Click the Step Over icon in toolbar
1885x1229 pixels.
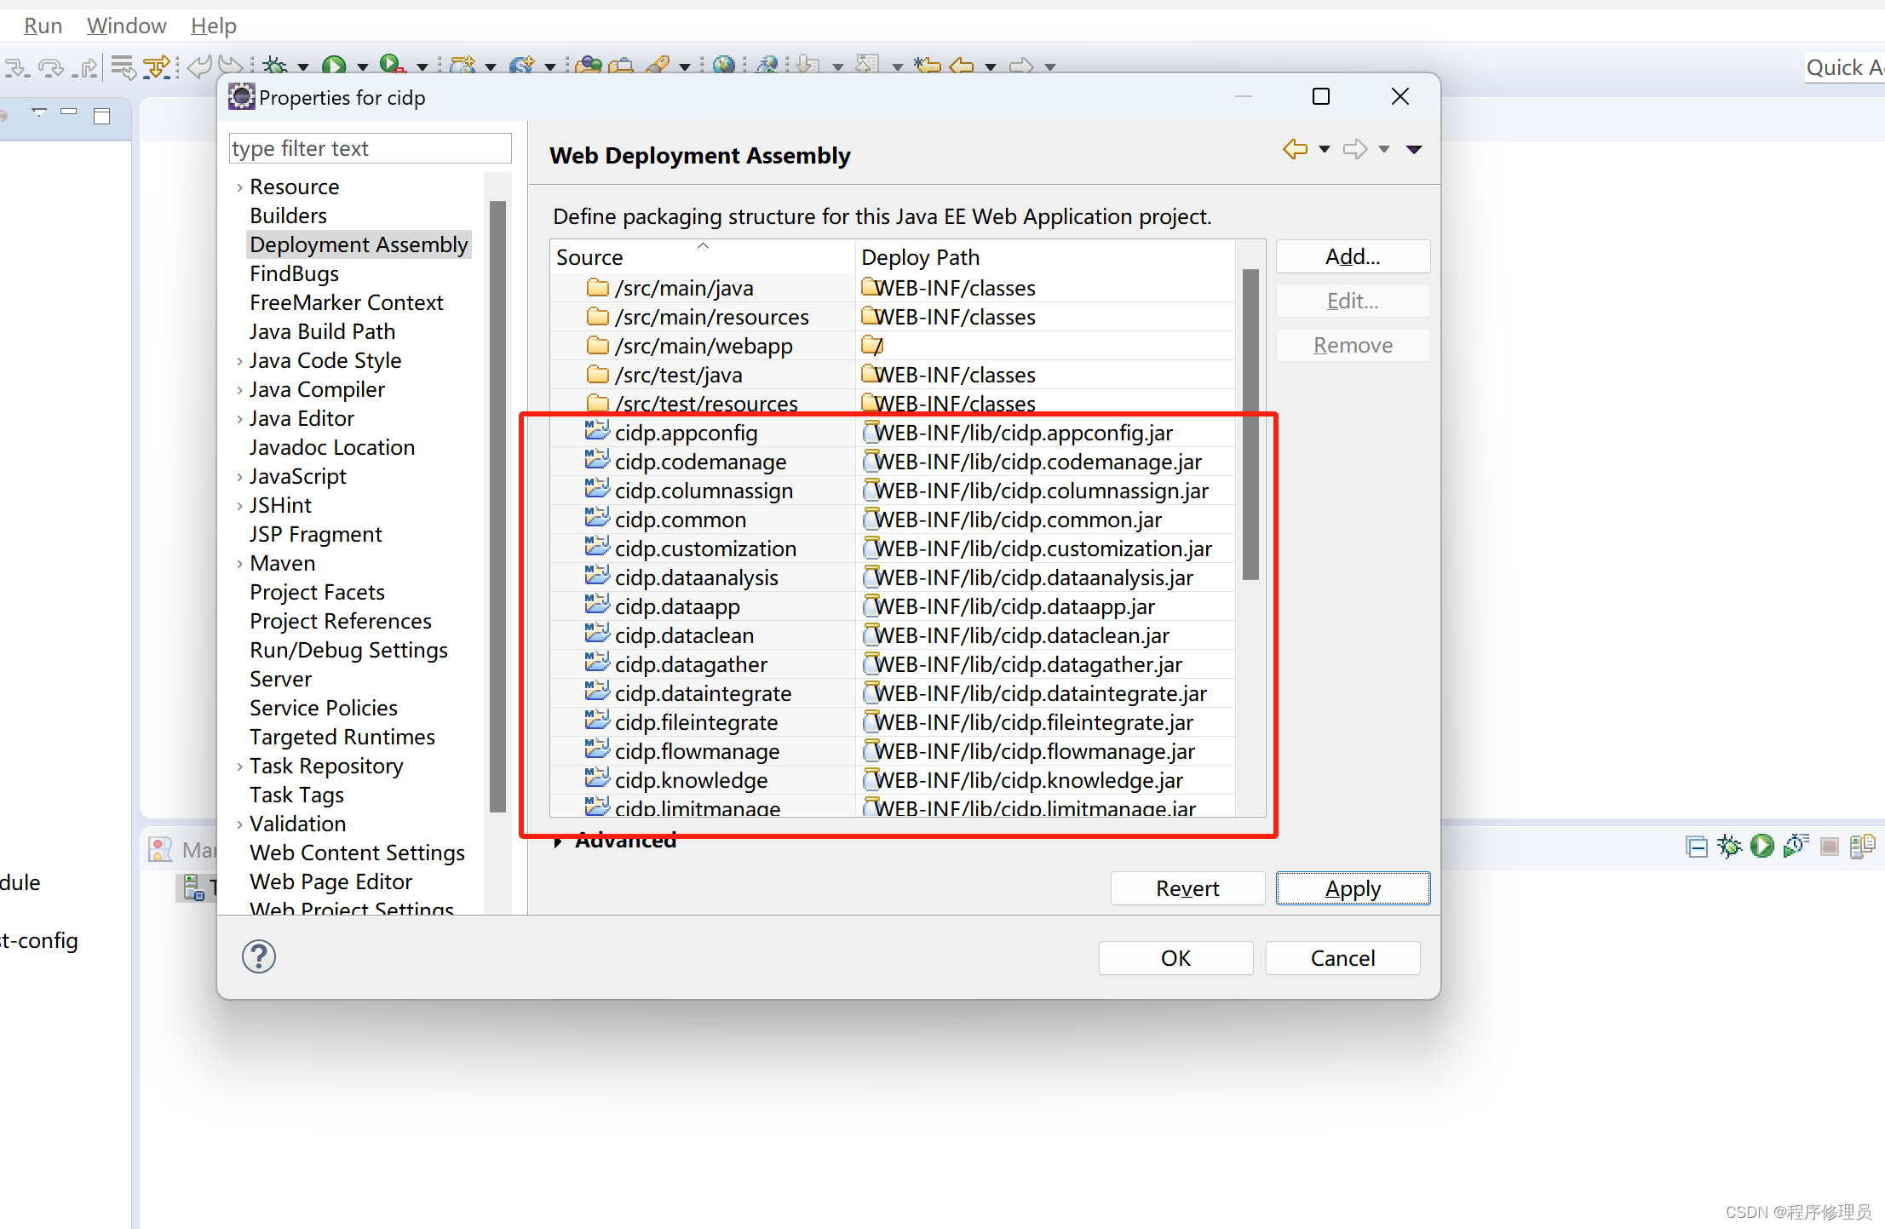click(51, 66)
